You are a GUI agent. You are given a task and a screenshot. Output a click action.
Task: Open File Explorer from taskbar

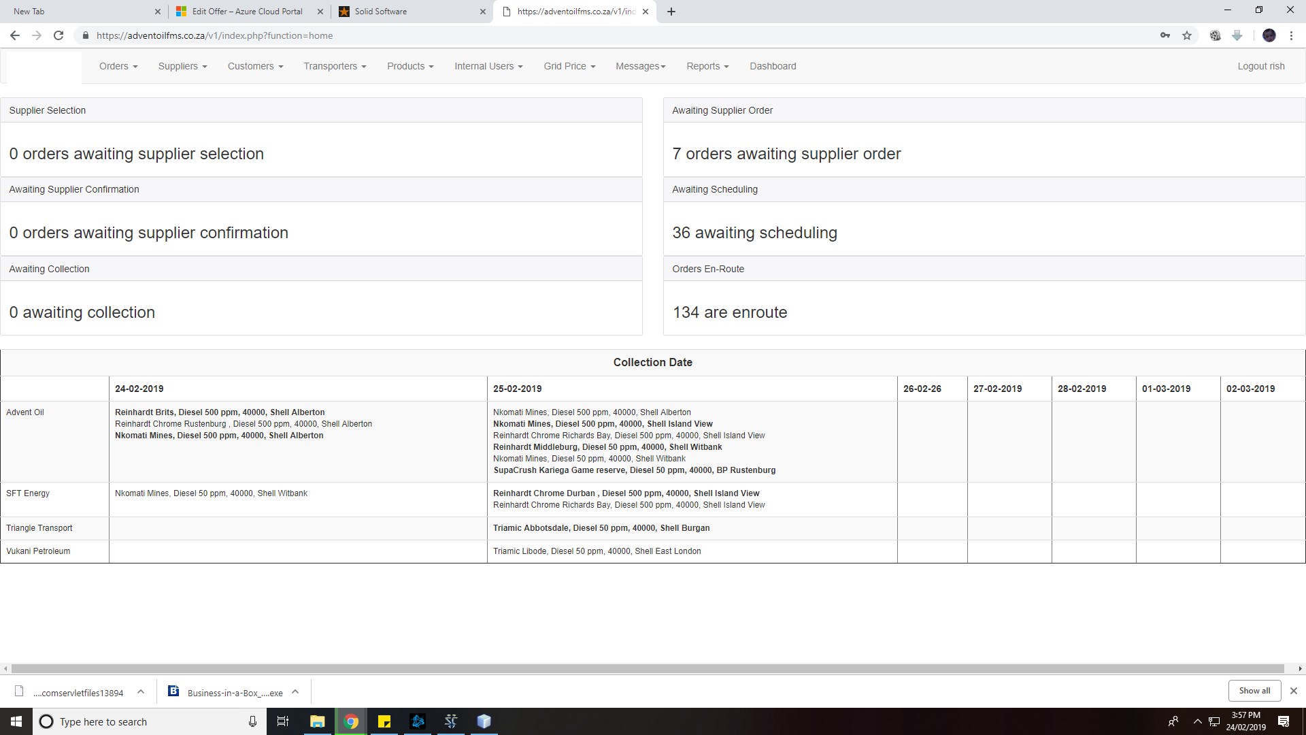coord(318,721)
